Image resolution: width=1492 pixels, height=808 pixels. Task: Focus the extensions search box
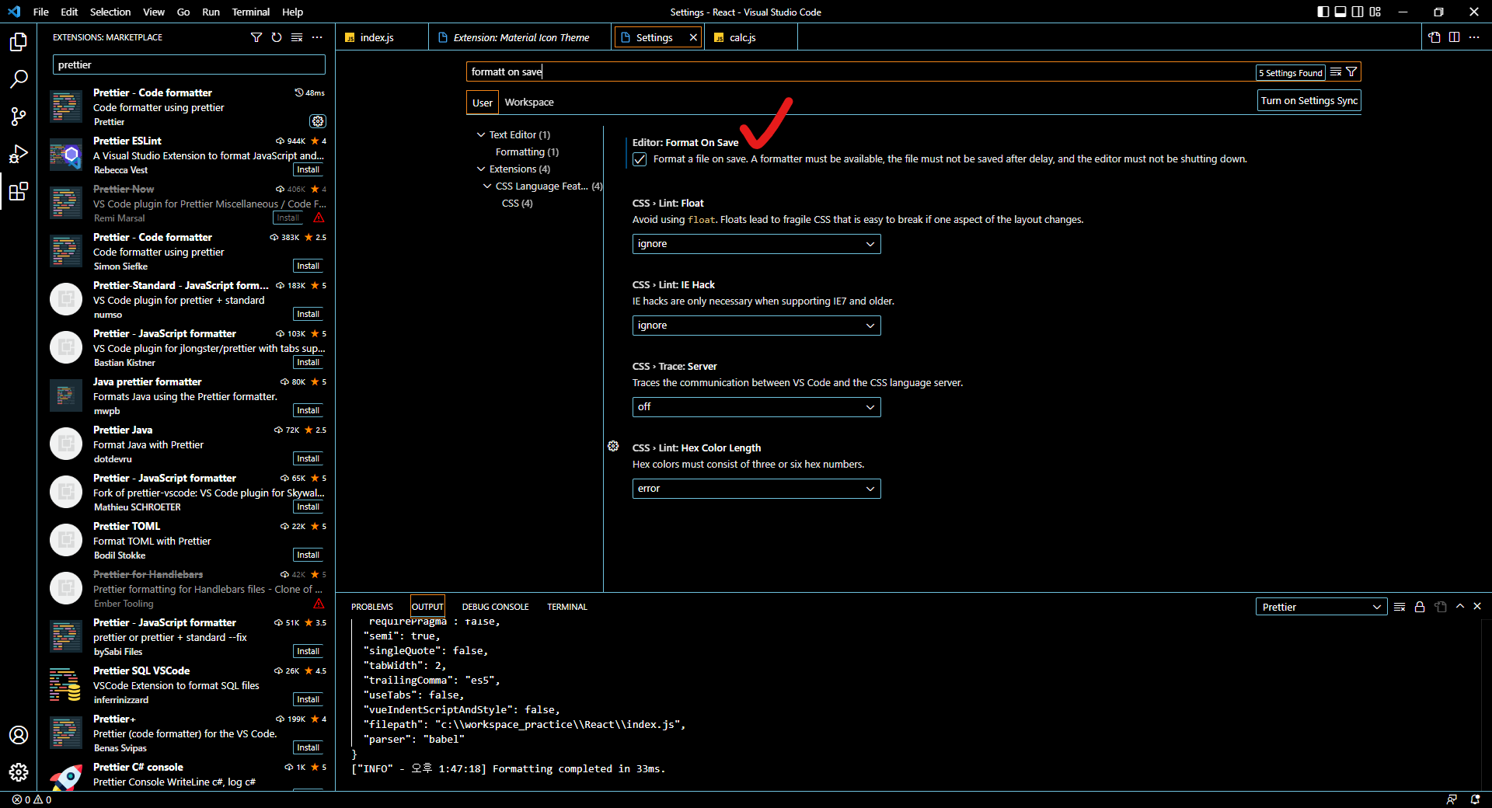(x=189, y=65)
